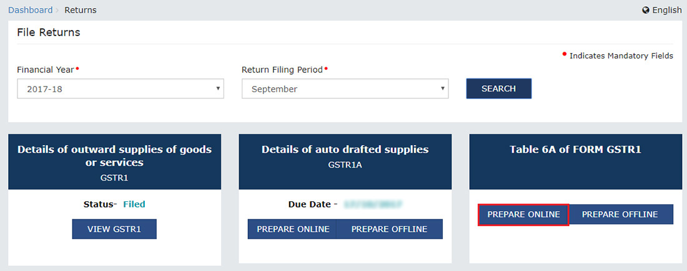Click the Filed status text
This screenshot has width=687, height=271.
point(134,204)
